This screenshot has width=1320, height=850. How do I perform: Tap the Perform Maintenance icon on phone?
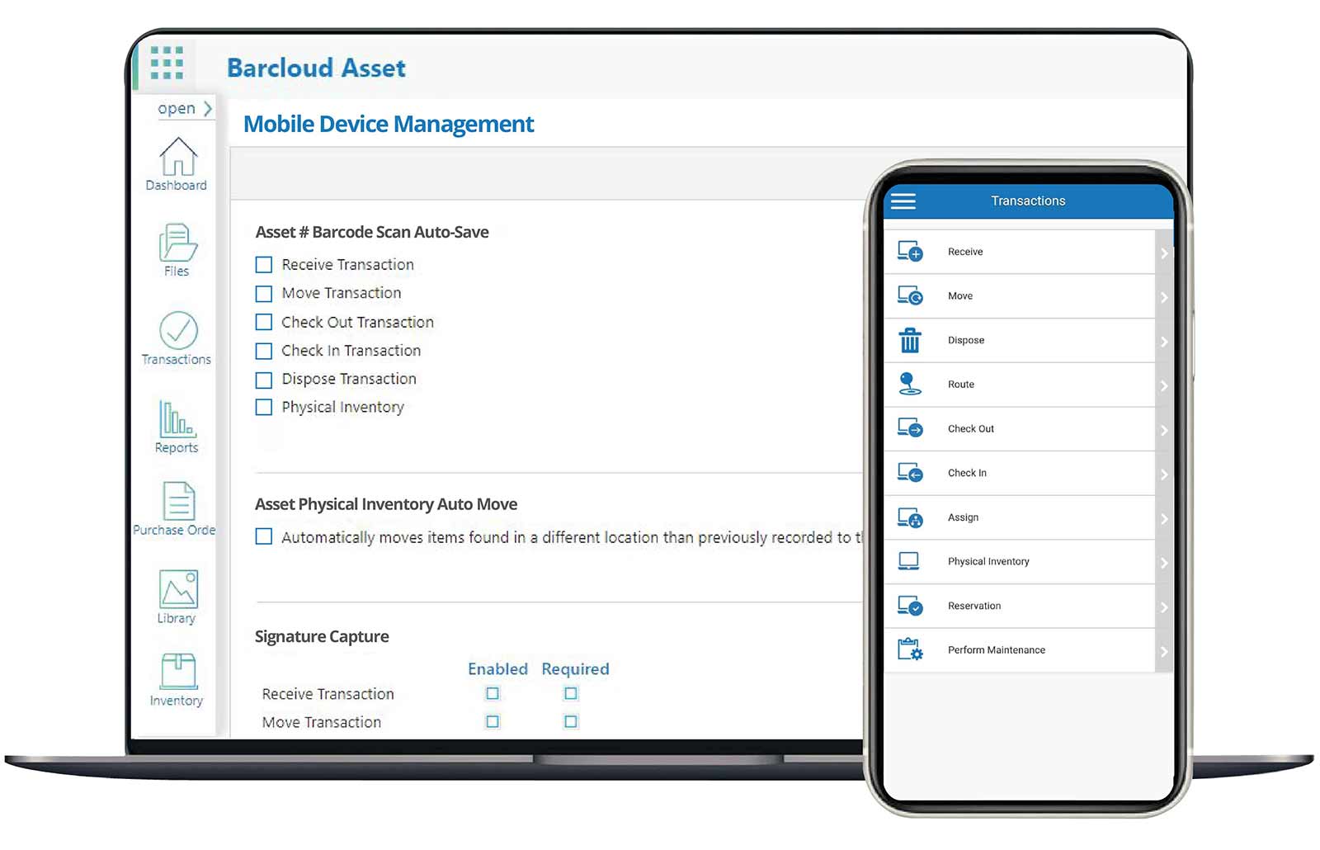910,649
